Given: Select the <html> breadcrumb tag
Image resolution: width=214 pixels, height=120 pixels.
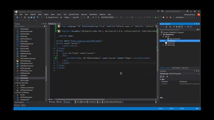Looking at the screenshot, I should [x=78, y=102].
